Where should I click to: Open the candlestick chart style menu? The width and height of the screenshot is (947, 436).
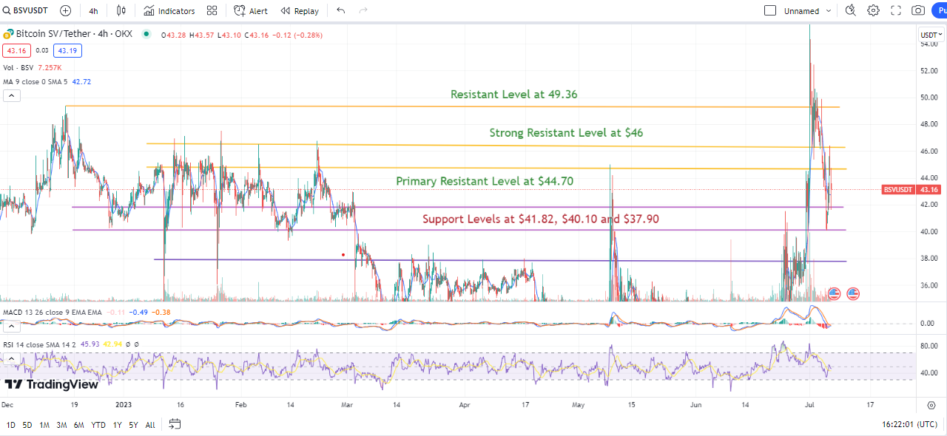[x=121, y=10]
